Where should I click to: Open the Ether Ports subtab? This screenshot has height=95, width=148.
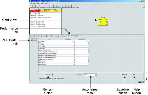(x=34, y=39)
